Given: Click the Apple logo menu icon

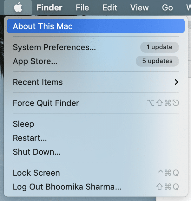Looking at the screenshot, I should click(x=18, y=7).
